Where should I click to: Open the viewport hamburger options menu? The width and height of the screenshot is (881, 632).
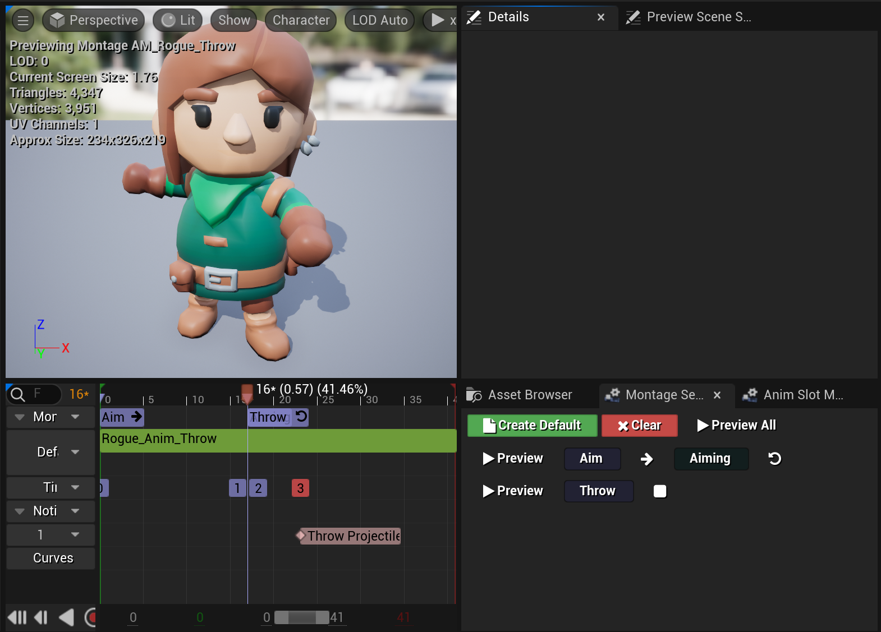click(23, 20)
